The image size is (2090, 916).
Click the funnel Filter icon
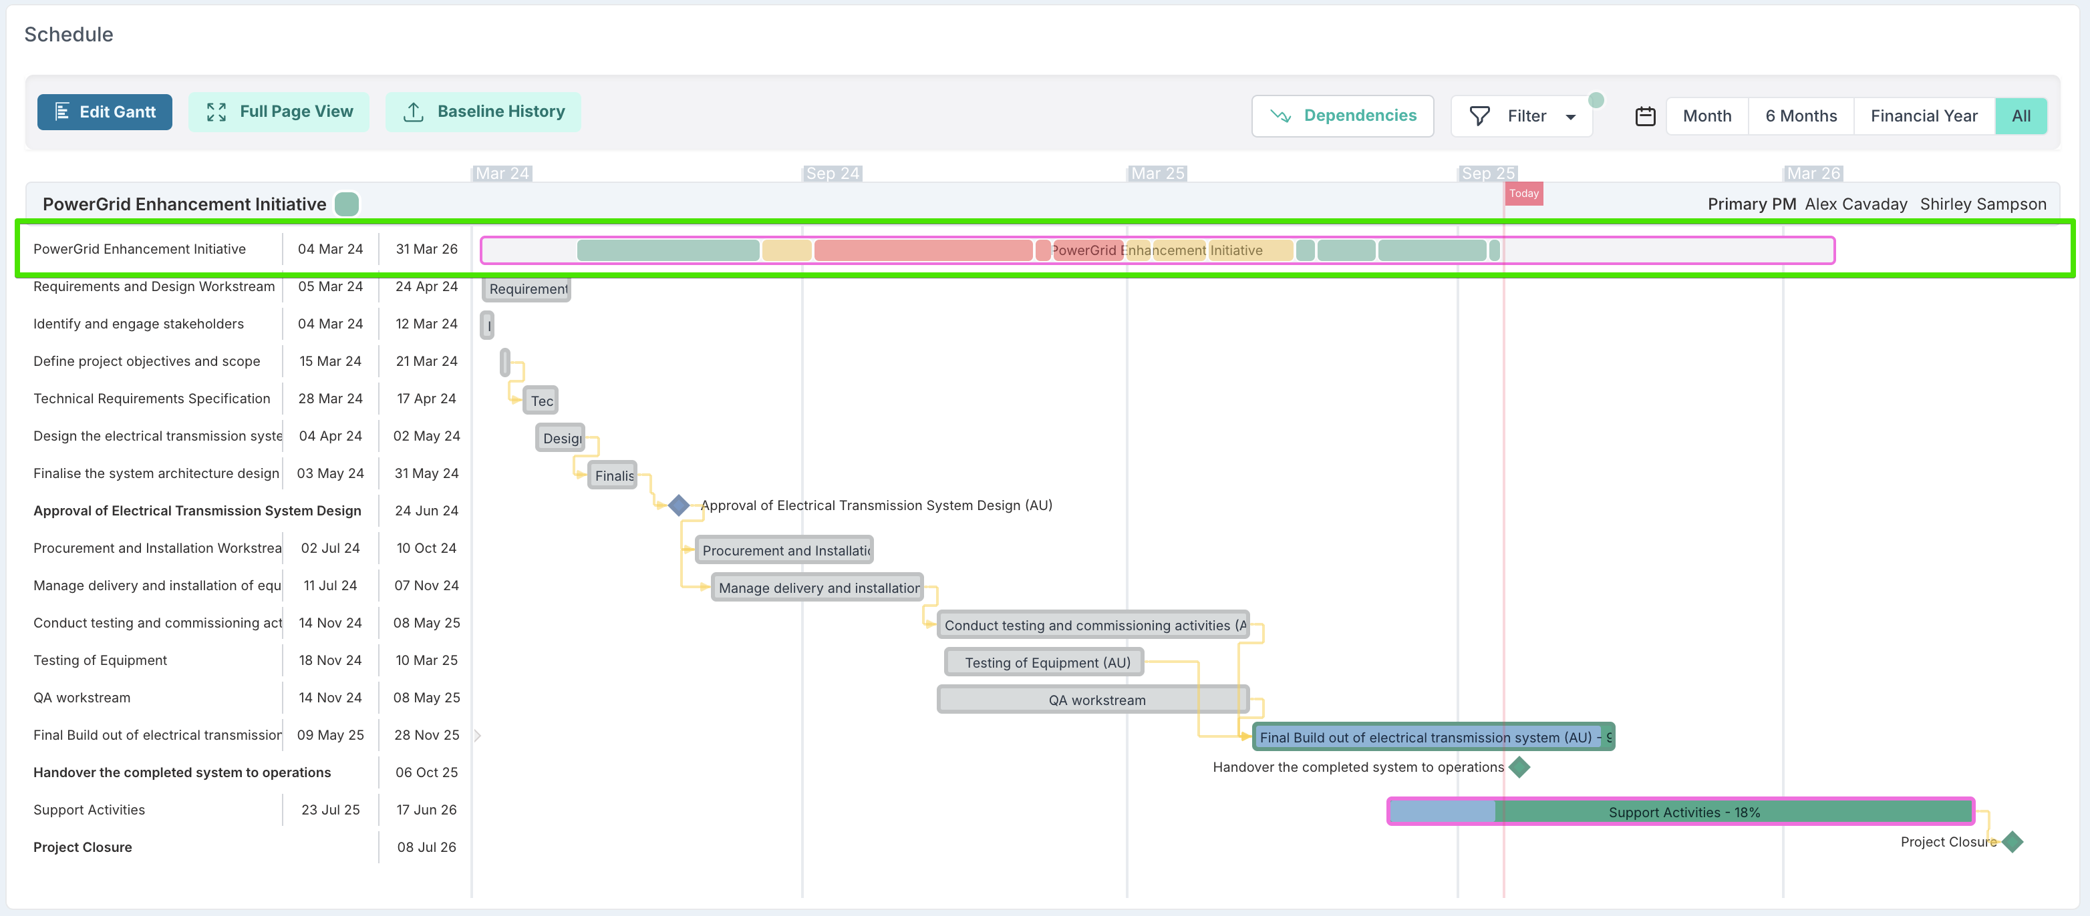(1479, 116)
